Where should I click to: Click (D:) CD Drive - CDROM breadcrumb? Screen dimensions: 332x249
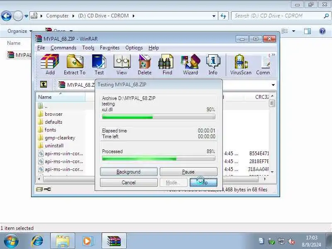click(x=103, y=16)
